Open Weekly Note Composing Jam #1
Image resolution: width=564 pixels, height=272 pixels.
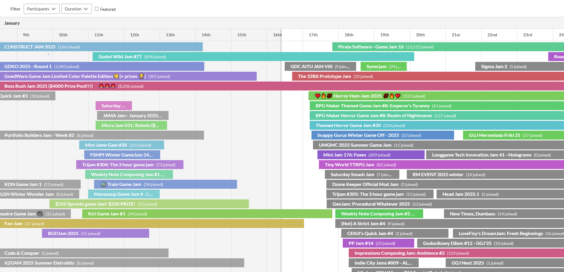129,175
